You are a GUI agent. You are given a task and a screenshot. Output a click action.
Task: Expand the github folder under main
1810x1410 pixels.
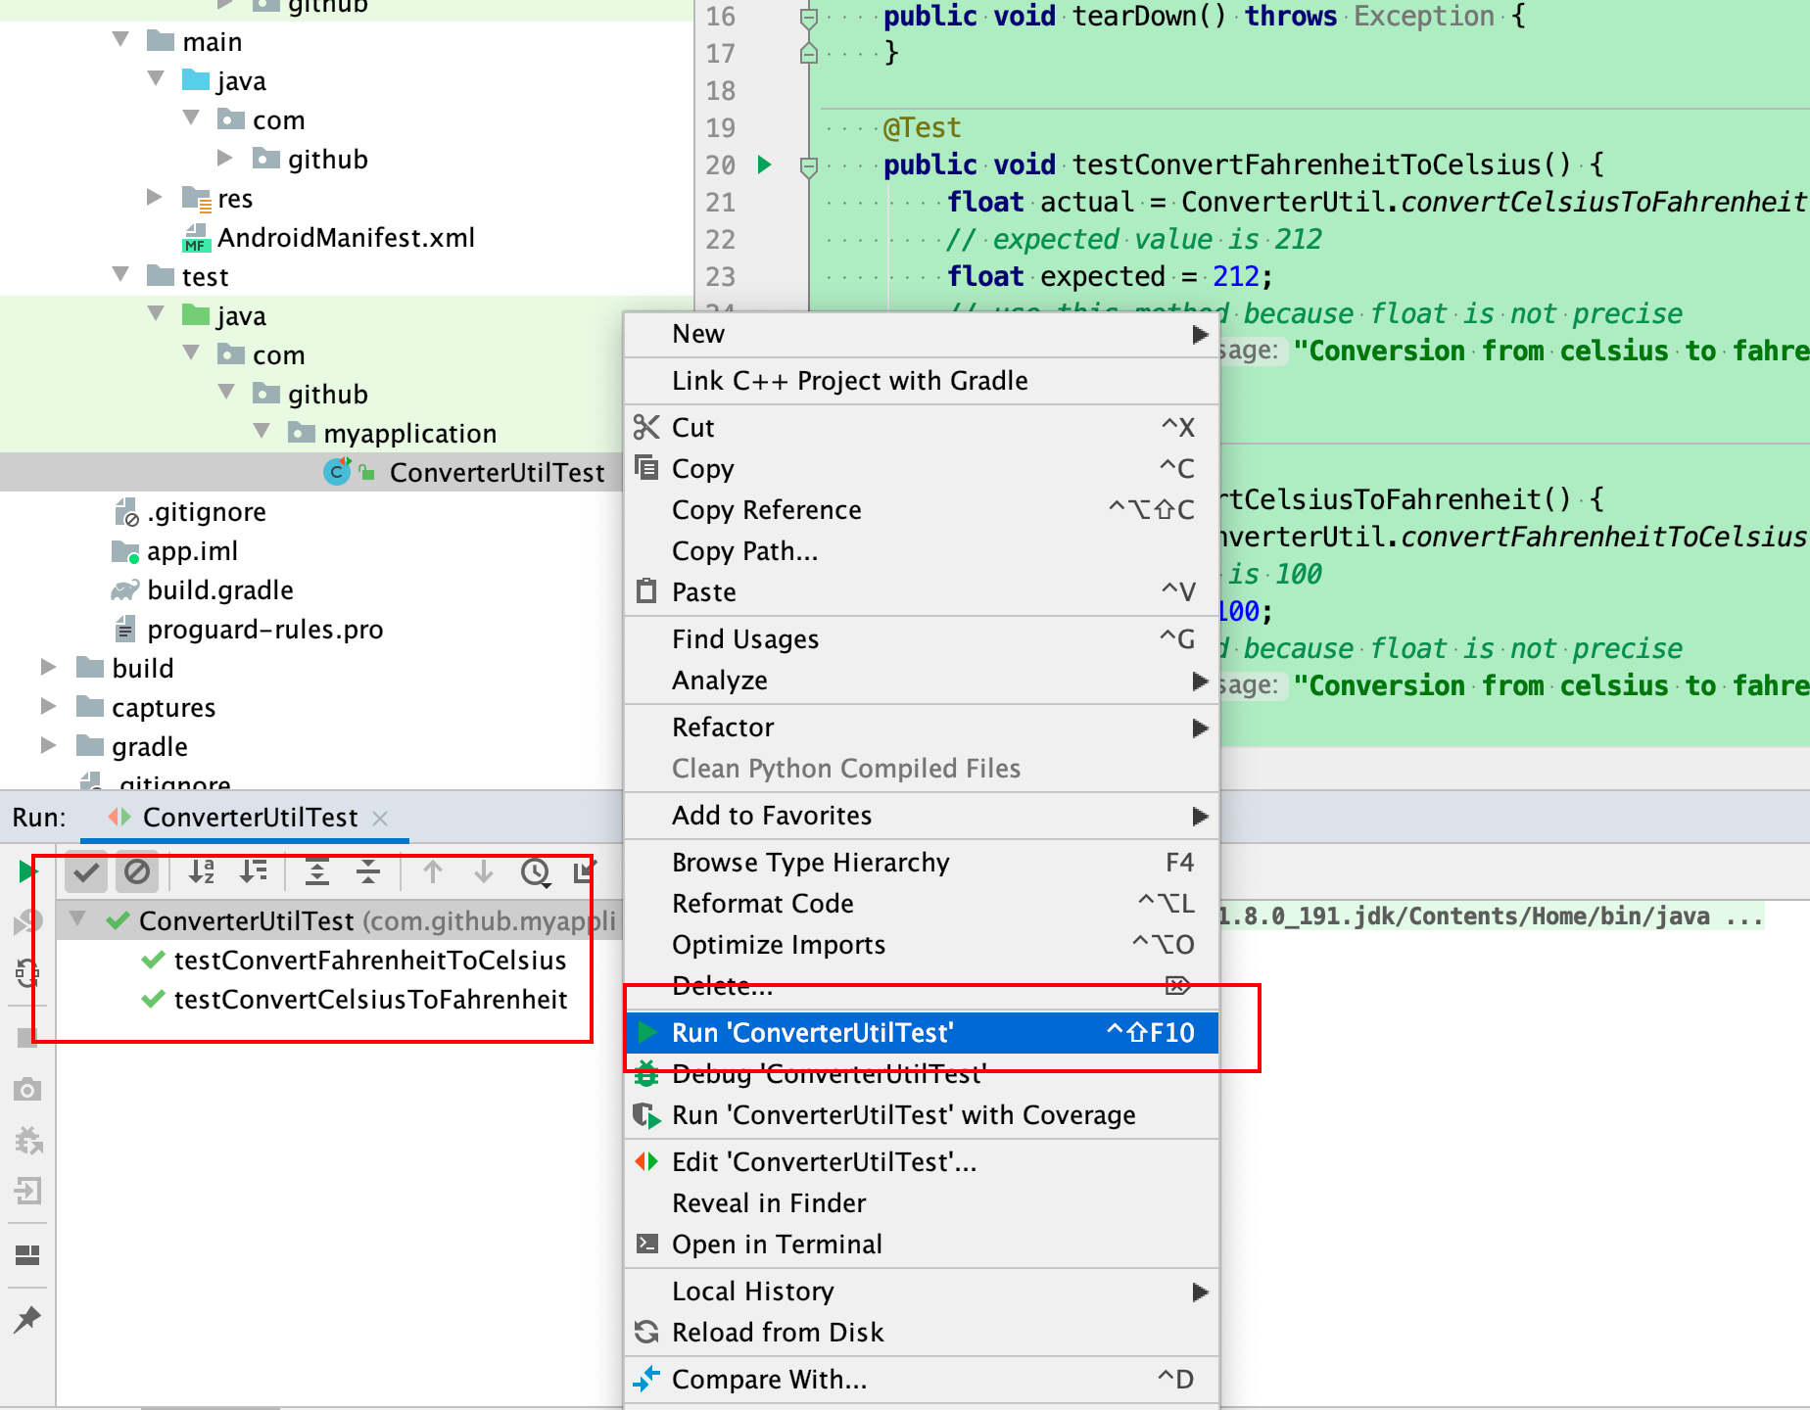click(x=225, y=157)
